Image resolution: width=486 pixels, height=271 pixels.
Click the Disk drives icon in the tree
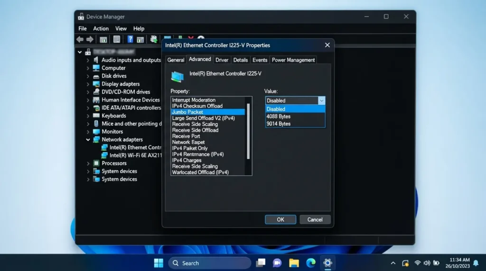point(96,76)
